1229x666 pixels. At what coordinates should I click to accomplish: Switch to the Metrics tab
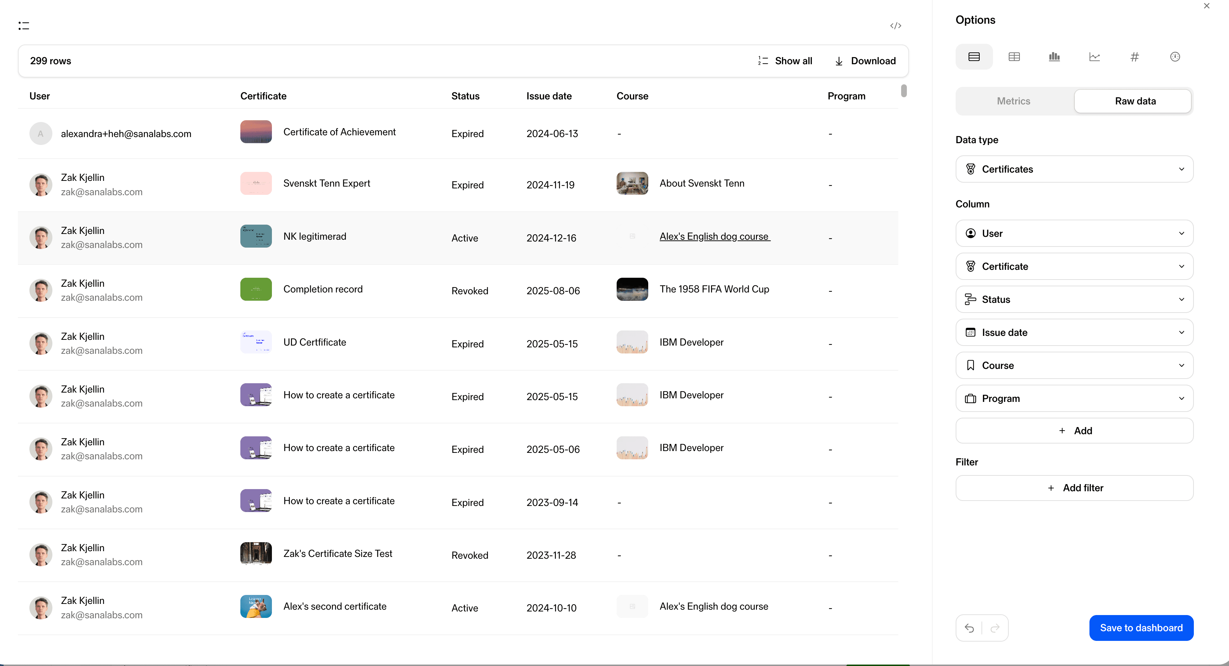pyautogui.click(x=1013, y=101)
